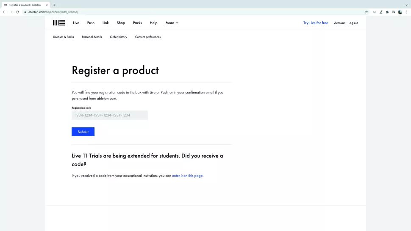Follow the 'enter it on this page' link
This screenshot has height=231, width=411.
(187, 176)
